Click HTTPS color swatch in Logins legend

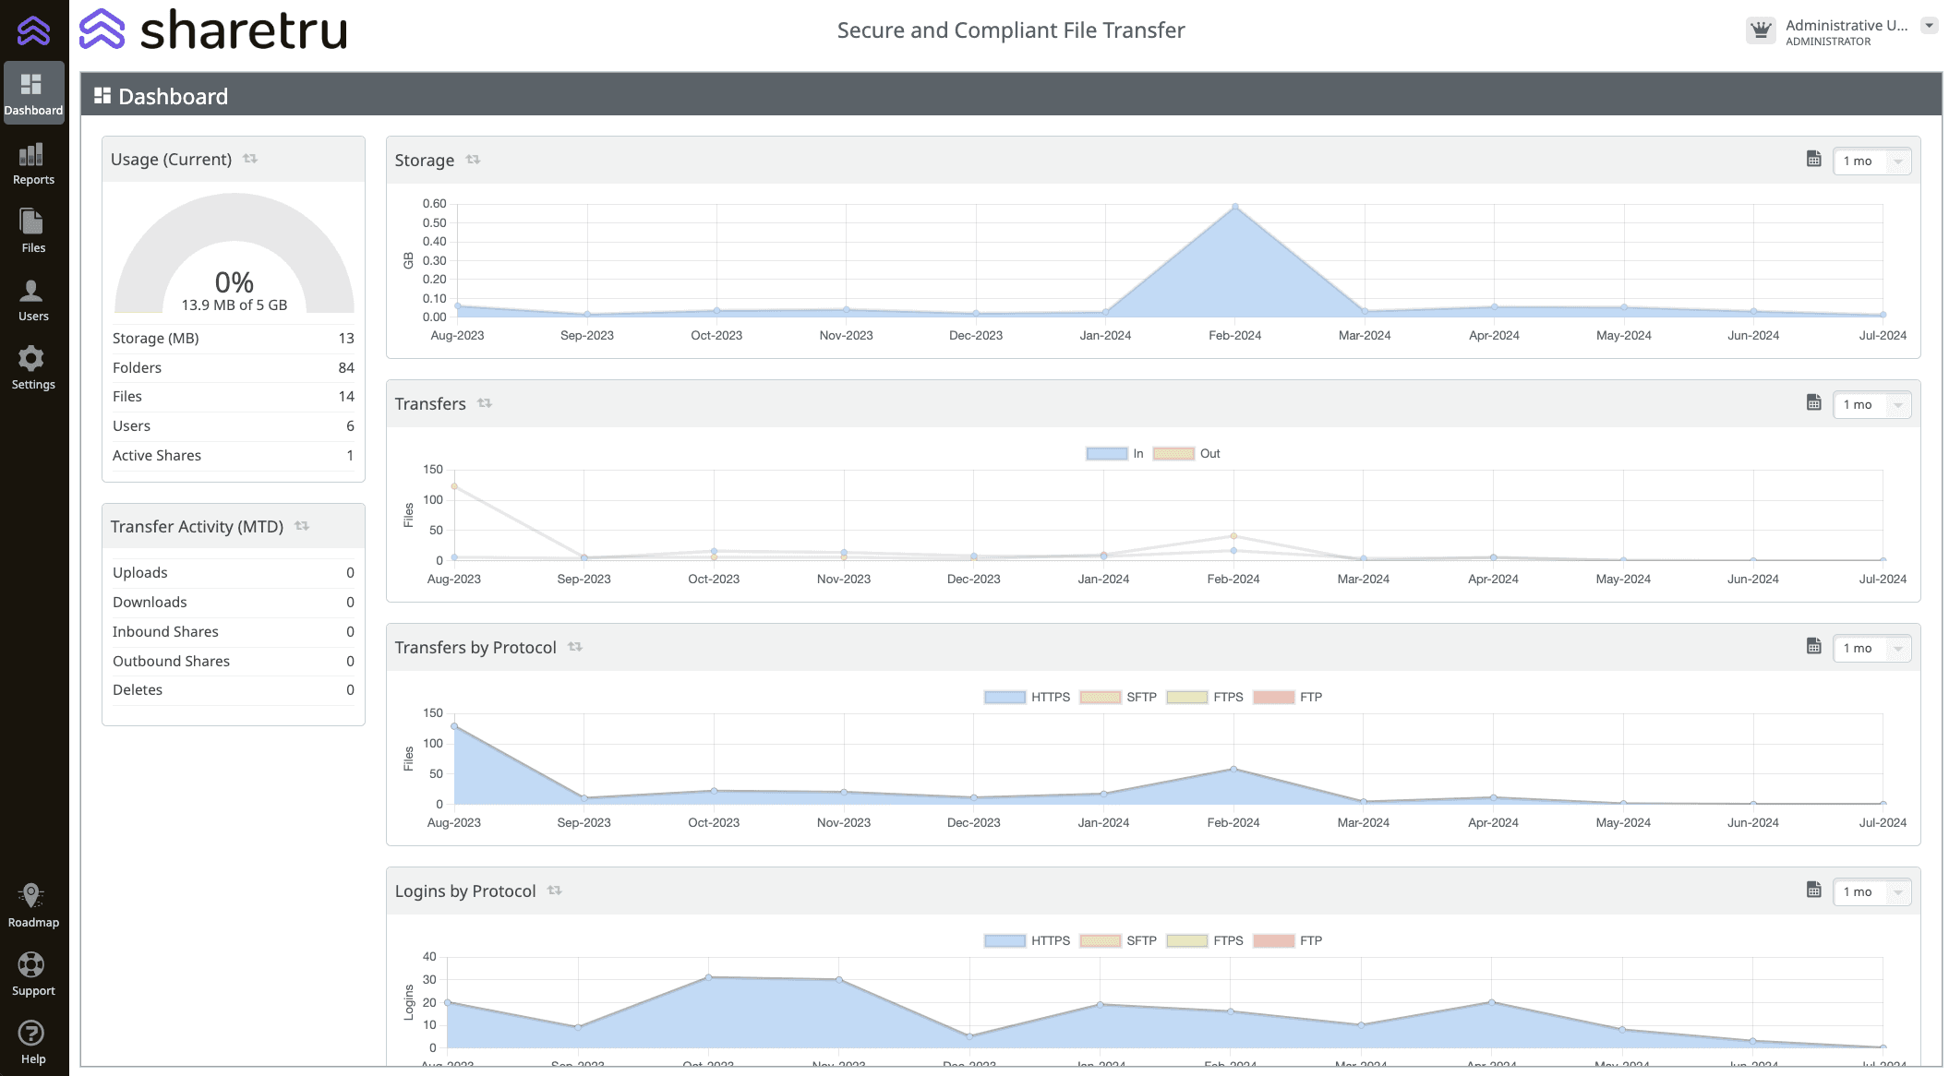(x=1005, y=941)
